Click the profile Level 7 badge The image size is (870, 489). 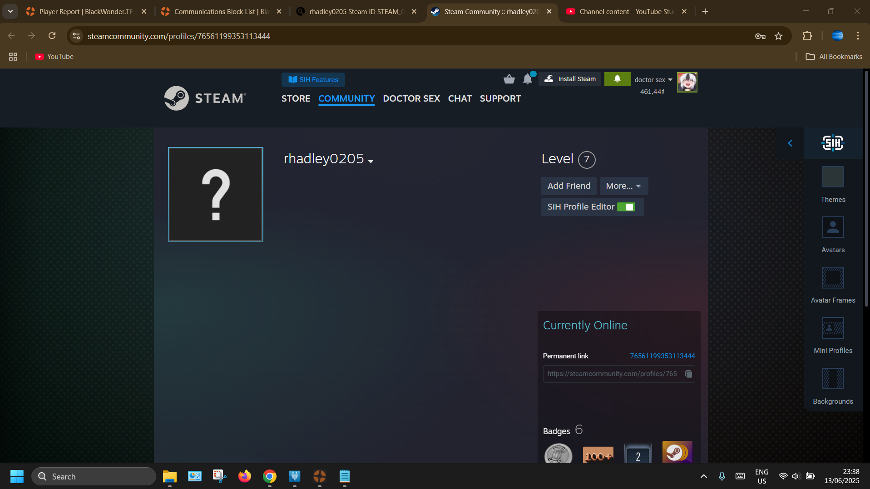click(x=586, y=160)
